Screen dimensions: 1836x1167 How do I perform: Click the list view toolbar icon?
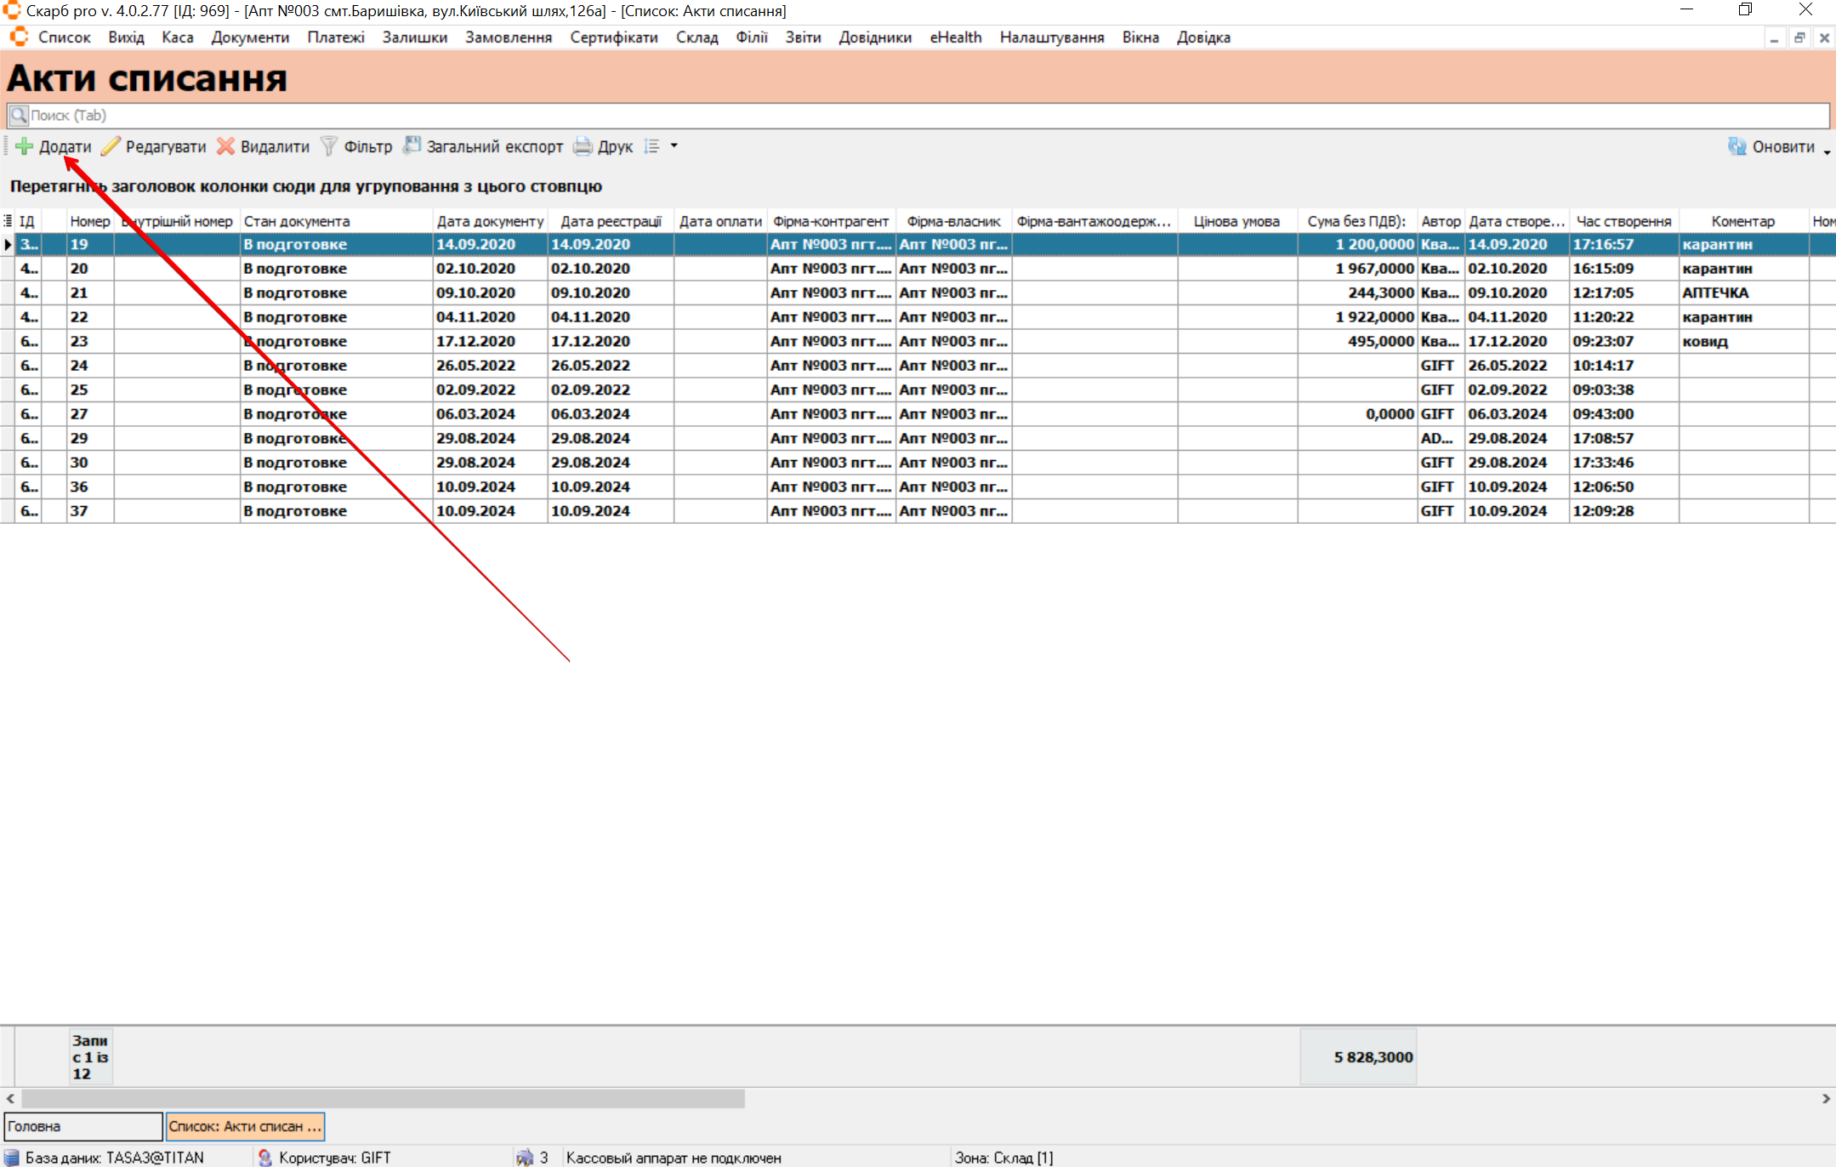[652, 146]
